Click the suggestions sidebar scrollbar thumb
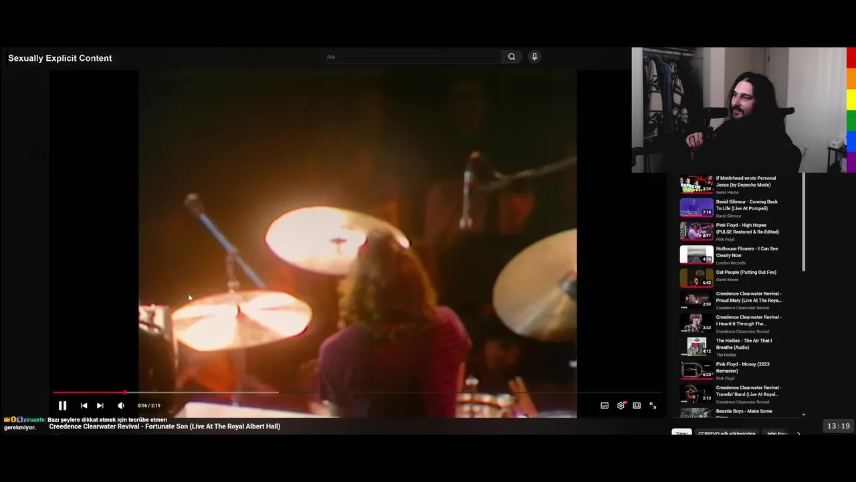This screenshot has height=482, width=856. click(x=804, y=222)
